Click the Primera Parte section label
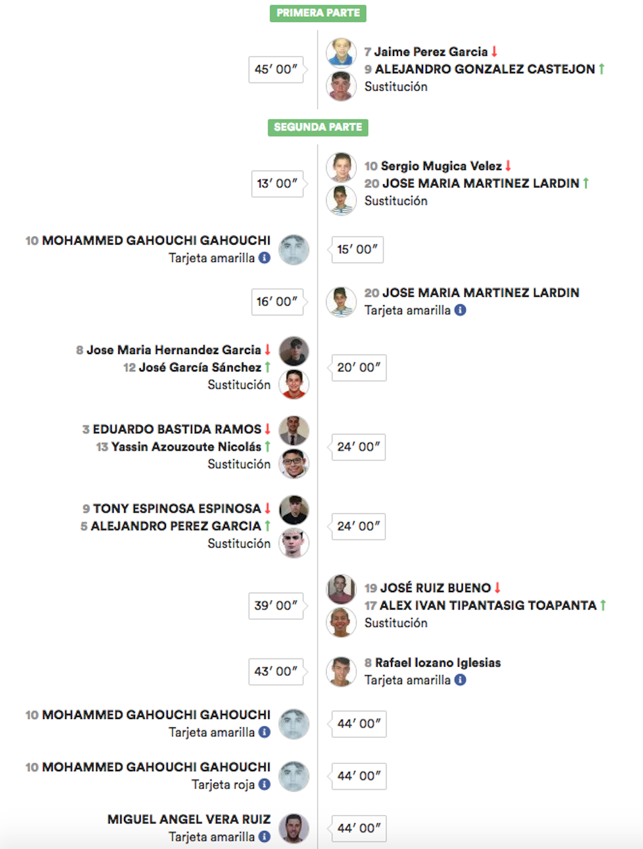 pyautogui.click(x=318, y=13)
